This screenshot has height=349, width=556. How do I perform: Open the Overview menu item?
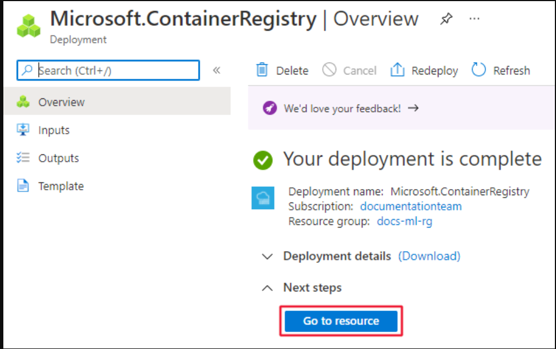coord(117,102)
